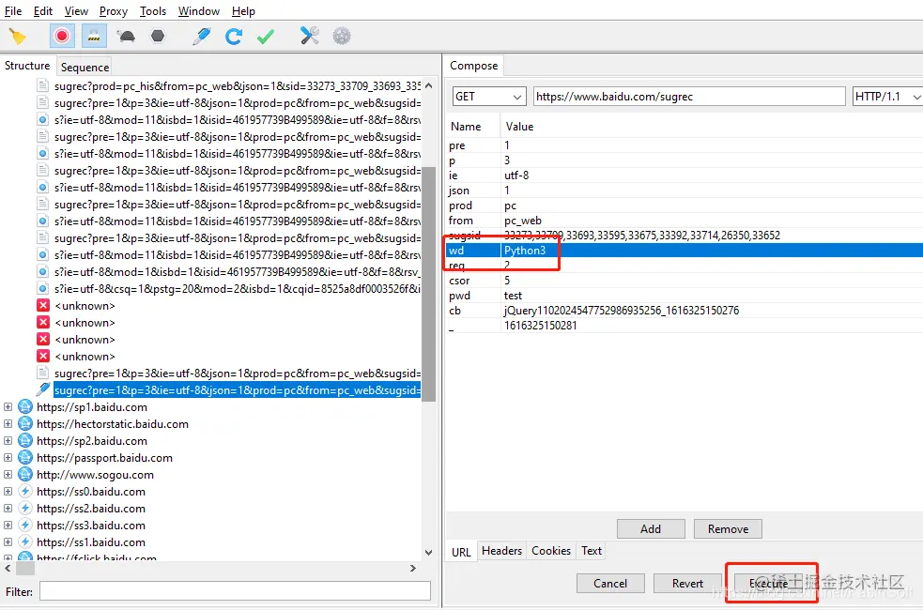
Task: Select the cb parameter jQuery value
Action: pos(621,311)
